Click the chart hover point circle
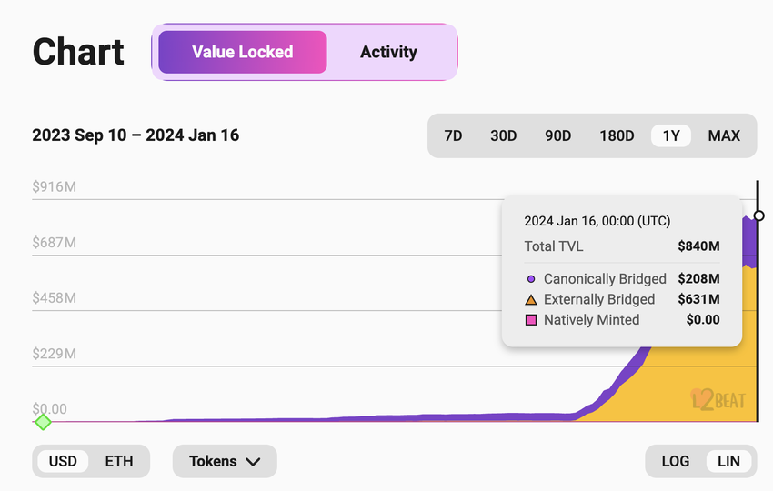 tap(759, 215)
